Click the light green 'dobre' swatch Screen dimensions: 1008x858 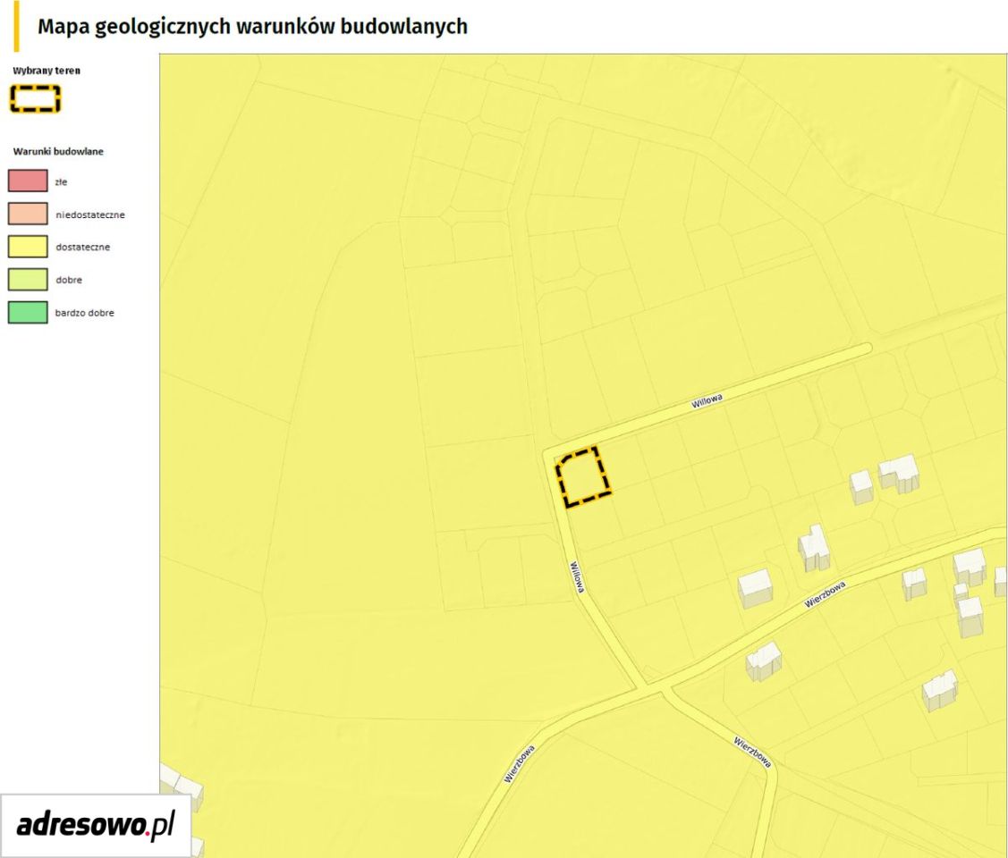(28, 280)
